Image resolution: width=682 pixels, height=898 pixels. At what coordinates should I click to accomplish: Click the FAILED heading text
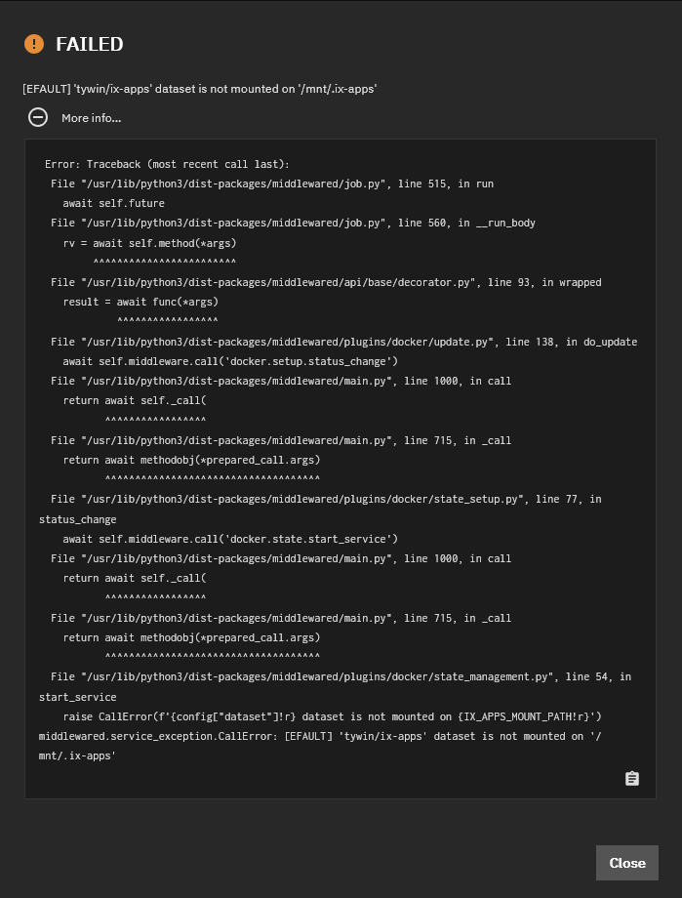[90, 44]
